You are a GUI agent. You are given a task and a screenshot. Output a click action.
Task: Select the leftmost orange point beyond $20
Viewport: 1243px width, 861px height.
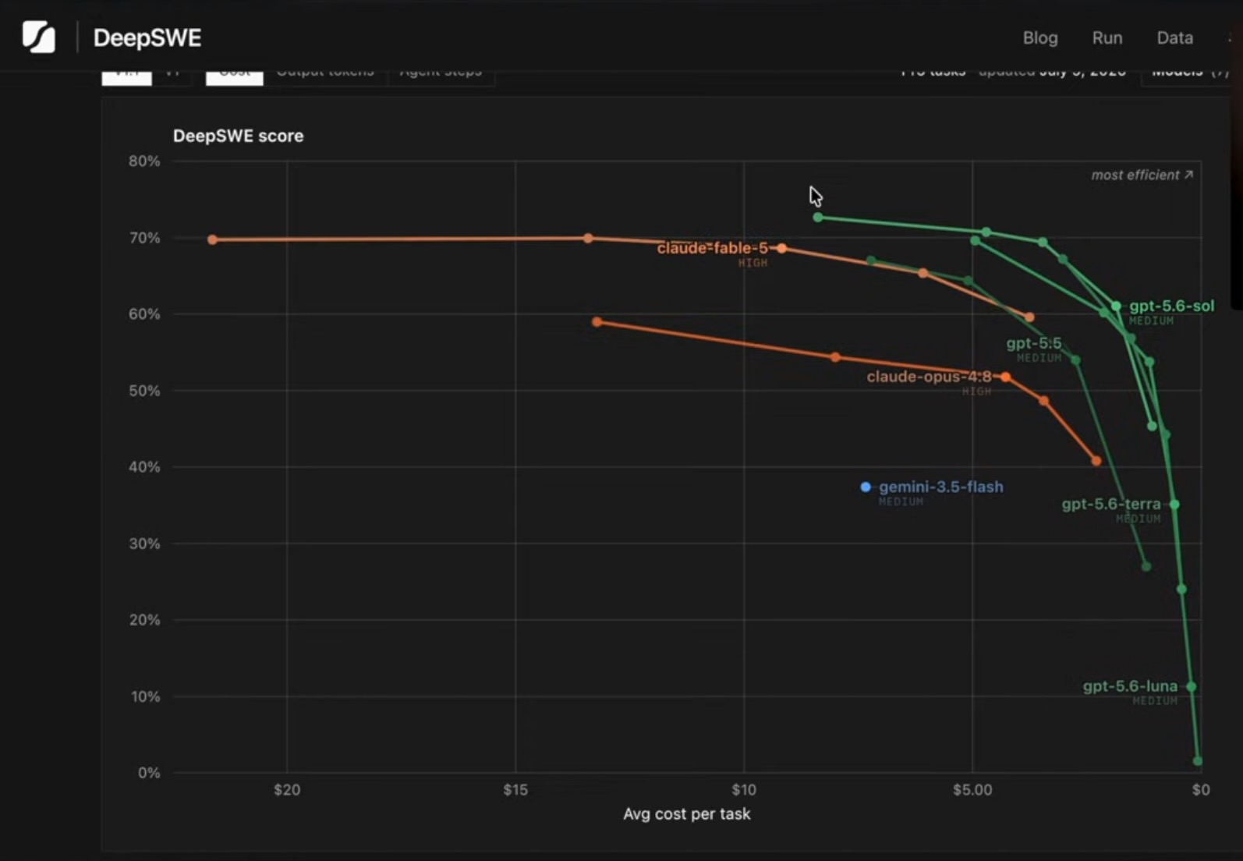pos(212,239)
